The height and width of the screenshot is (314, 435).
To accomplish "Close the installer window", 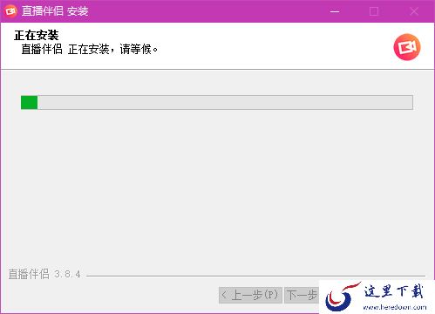I will pyautogui.click(x=414, y=11).
